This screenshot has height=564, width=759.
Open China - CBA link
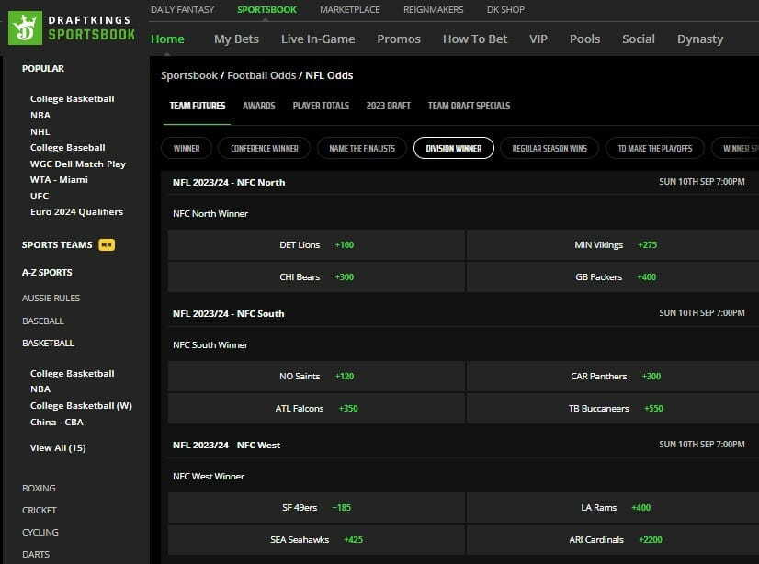(x=56, y=423)
